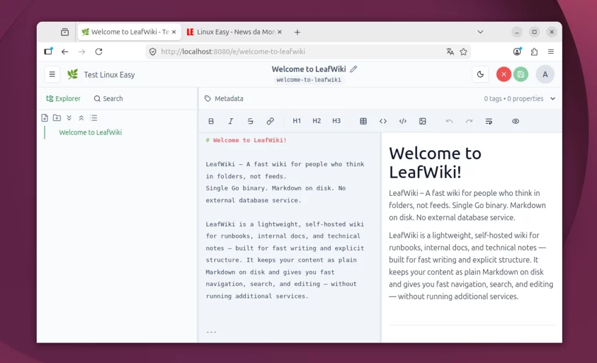Click the 0 tags • 0 properties text
597x363 pixels.
coord(514,98)
